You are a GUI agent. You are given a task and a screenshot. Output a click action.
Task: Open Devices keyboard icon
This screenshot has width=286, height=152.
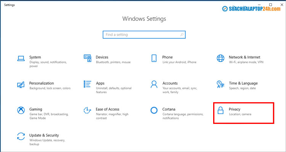pos(87,58)
